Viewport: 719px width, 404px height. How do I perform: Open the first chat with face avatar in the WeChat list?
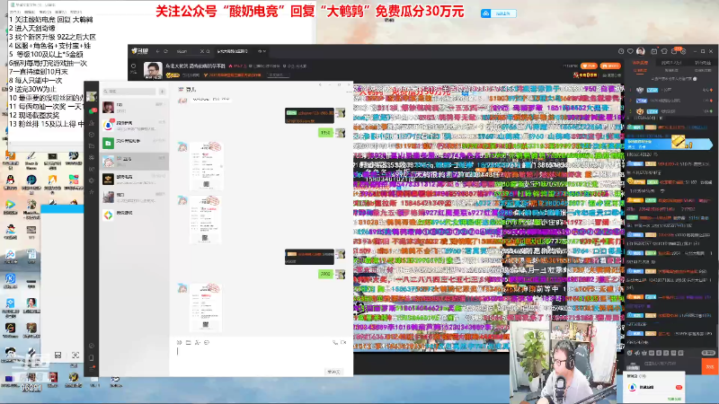(134, 108)
